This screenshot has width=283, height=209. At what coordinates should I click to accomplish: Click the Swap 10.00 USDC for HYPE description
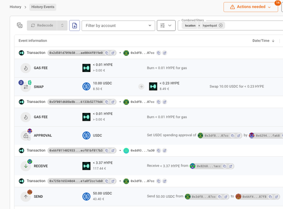(x=237, y=87)
